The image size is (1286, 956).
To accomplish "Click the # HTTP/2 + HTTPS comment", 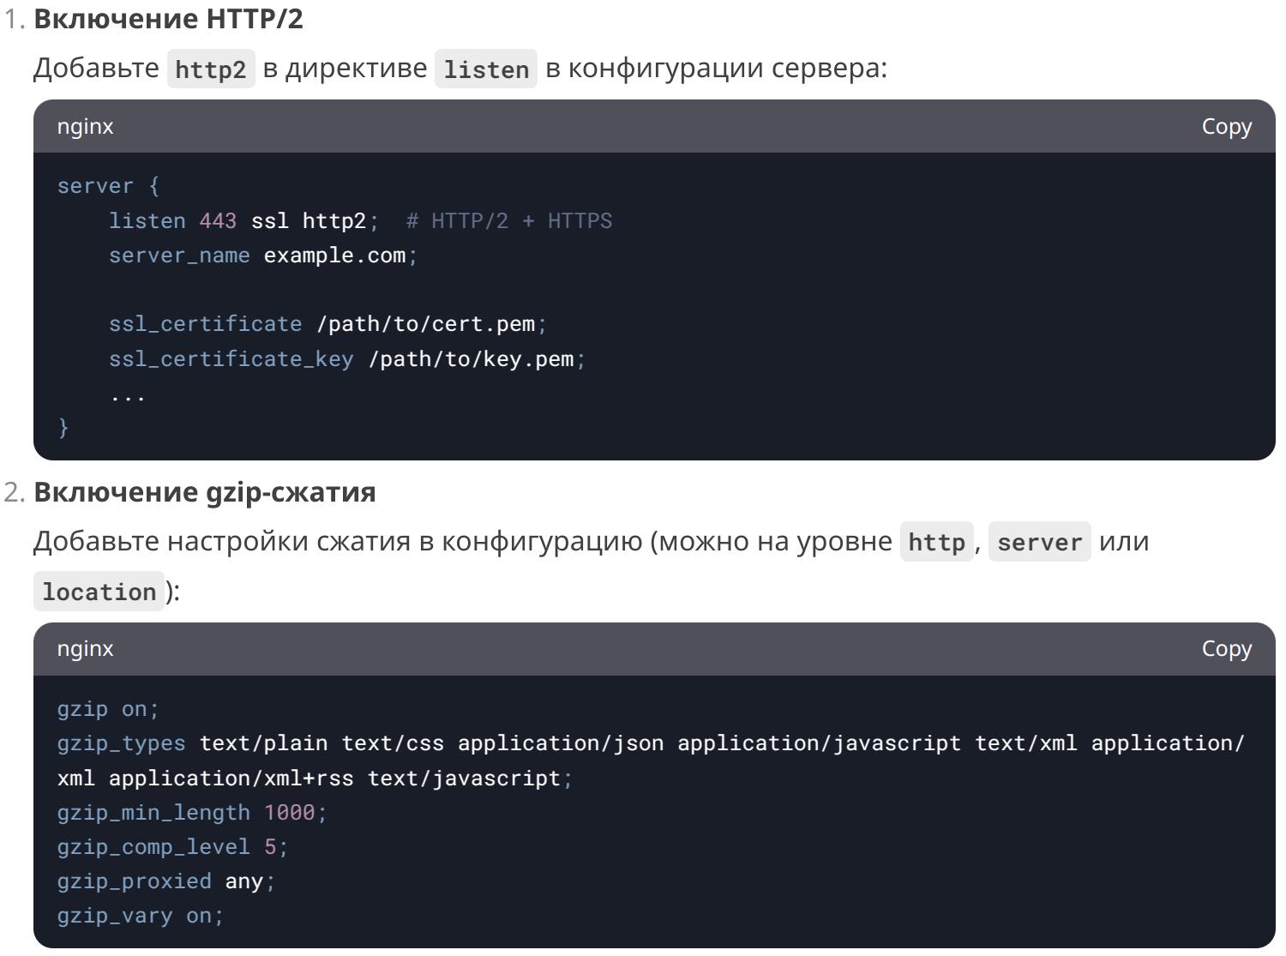I will click(509, 221).
